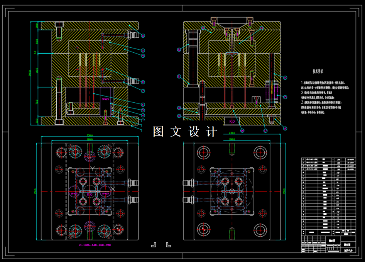Viewport: 365px width, 262px height.
Task: Click part balloon 19 at the right section's bottom plate
Action: pos(179,116)
